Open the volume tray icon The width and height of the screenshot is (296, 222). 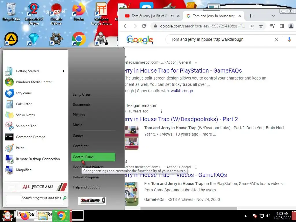(x=268, y=216)
